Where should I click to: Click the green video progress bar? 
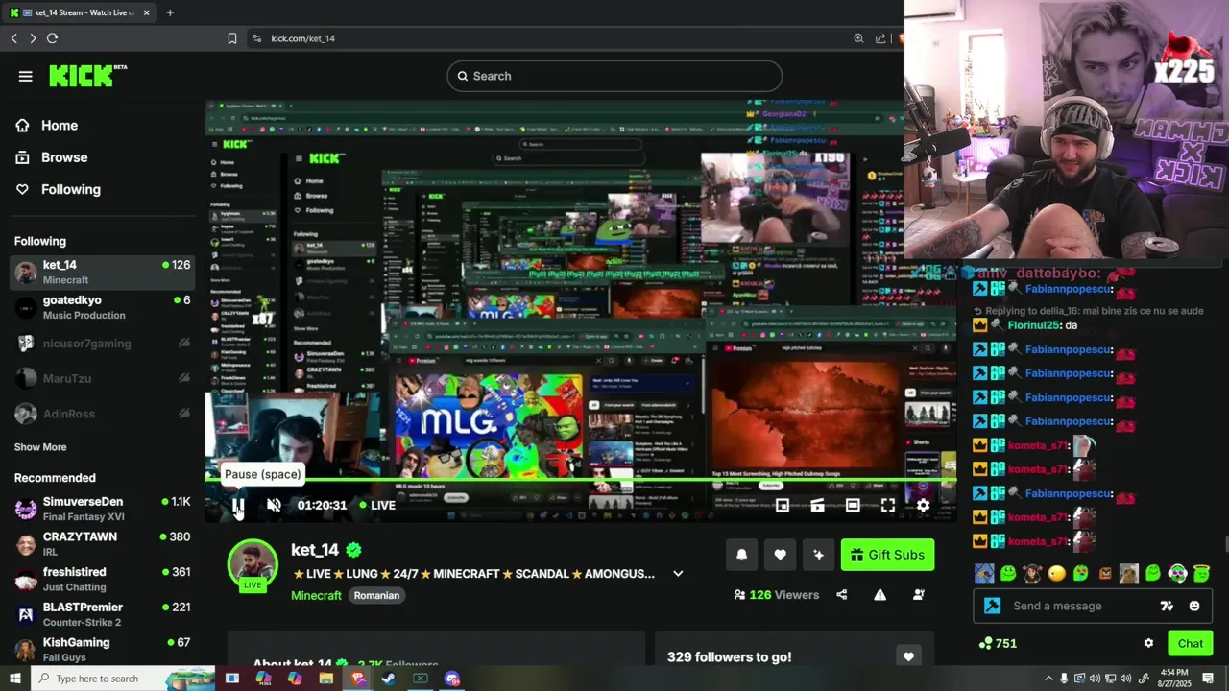pos(581,478)
